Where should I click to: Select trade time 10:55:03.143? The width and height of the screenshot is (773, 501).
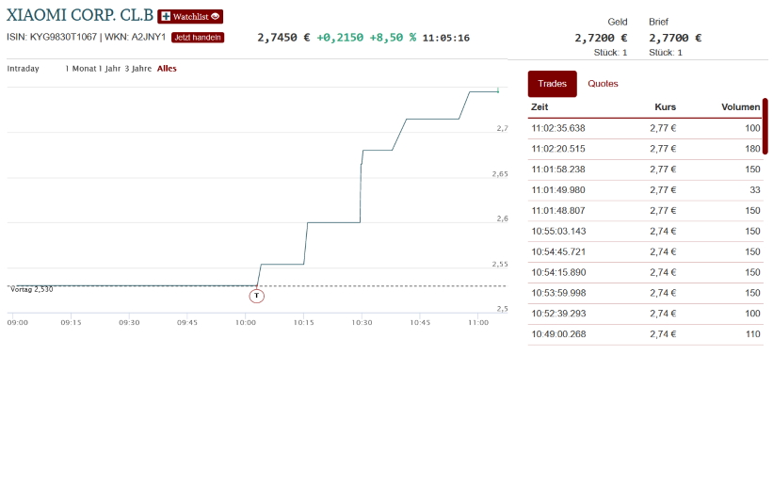pyautogui.click(x=558, y=232)
